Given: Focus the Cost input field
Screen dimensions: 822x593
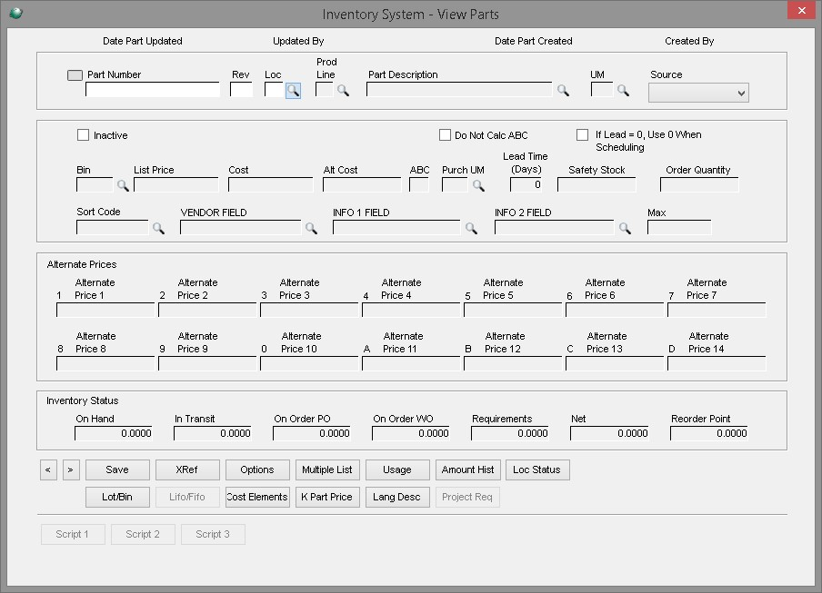Looking at the screenshot, I should point(270,184).
